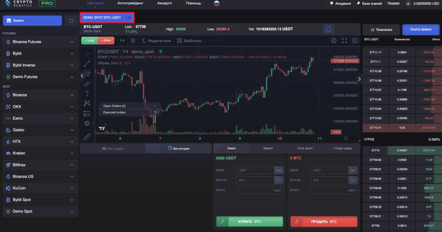Change the candlestick chart type
This screenshot has height=232, width=442.
pyautogui.click(x=133, y=41)
